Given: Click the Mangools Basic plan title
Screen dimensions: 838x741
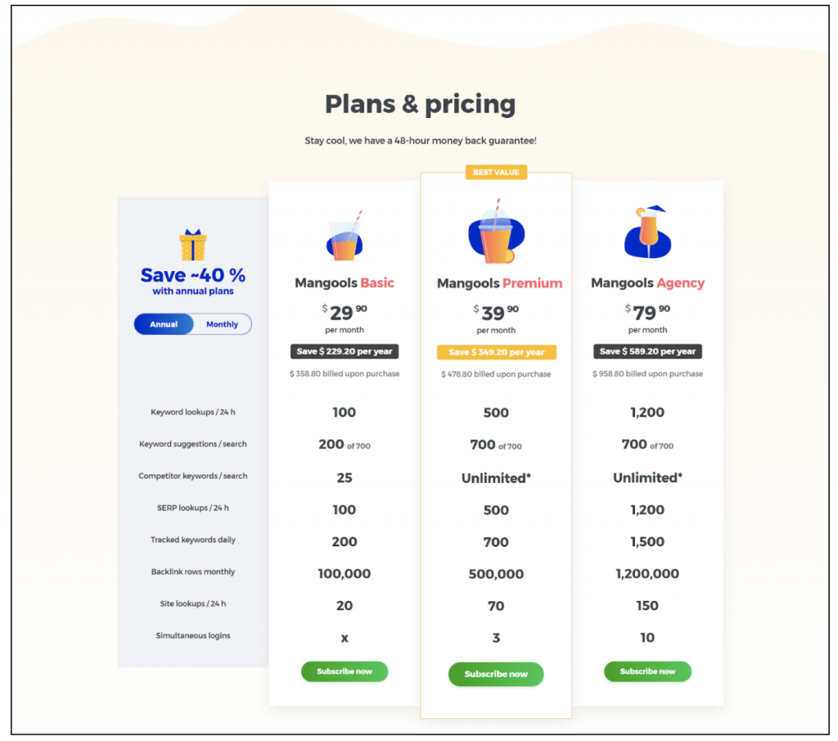Looking at the screenshot, I should (345, 283).
